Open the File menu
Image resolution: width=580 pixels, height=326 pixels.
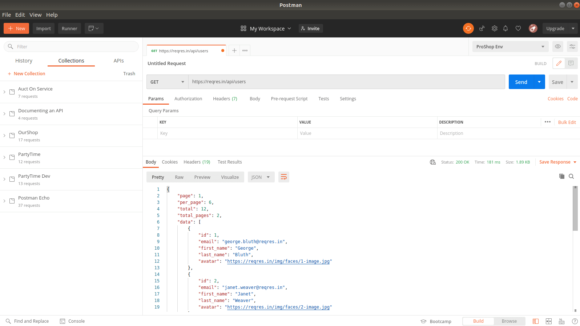(7, 15)
